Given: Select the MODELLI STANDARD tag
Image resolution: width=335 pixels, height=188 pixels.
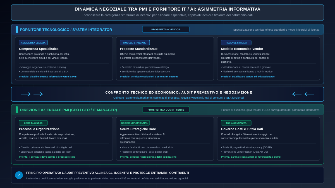Looking at the screenshot, I should pos(135,43).
